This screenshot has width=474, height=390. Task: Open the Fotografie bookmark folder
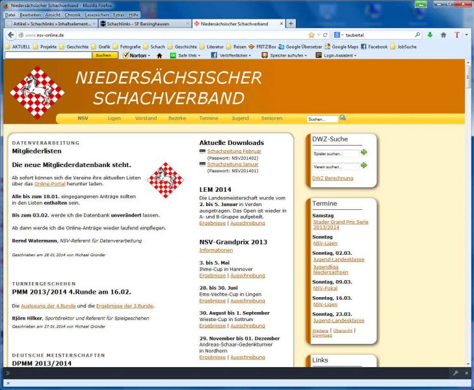point(127,47)
